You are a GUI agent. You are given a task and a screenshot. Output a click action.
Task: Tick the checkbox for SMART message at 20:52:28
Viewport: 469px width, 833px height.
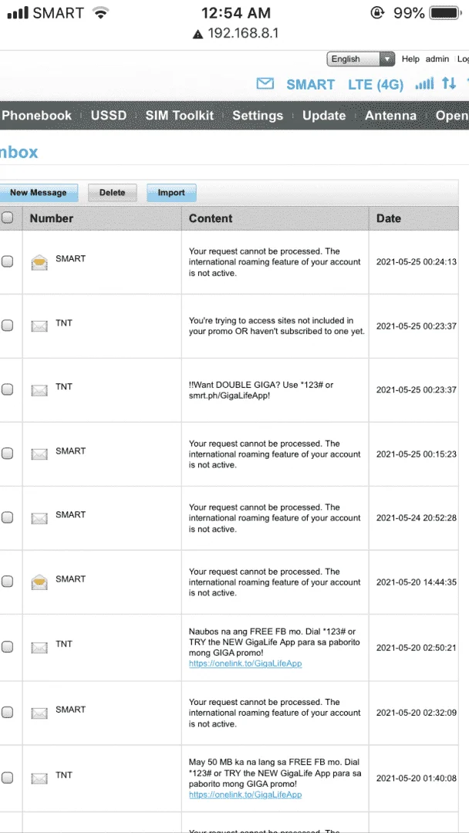[7, 518]
